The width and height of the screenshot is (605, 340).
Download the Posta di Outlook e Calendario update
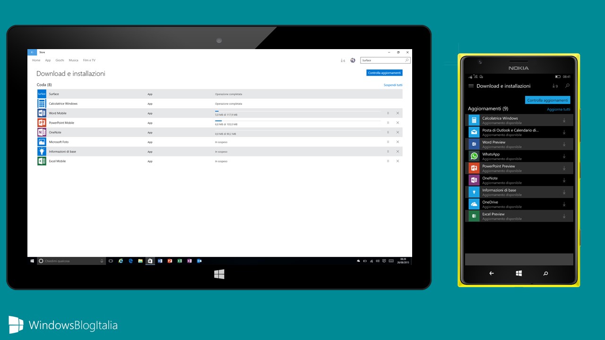click(564, 132)
